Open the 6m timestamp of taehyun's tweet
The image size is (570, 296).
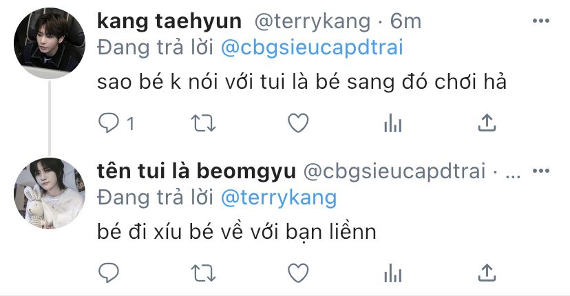pyautogui.click(x=405, y=21)
